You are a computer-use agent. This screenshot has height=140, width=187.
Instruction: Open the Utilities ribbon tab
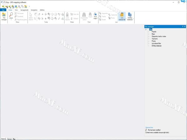tap(42, 10)
